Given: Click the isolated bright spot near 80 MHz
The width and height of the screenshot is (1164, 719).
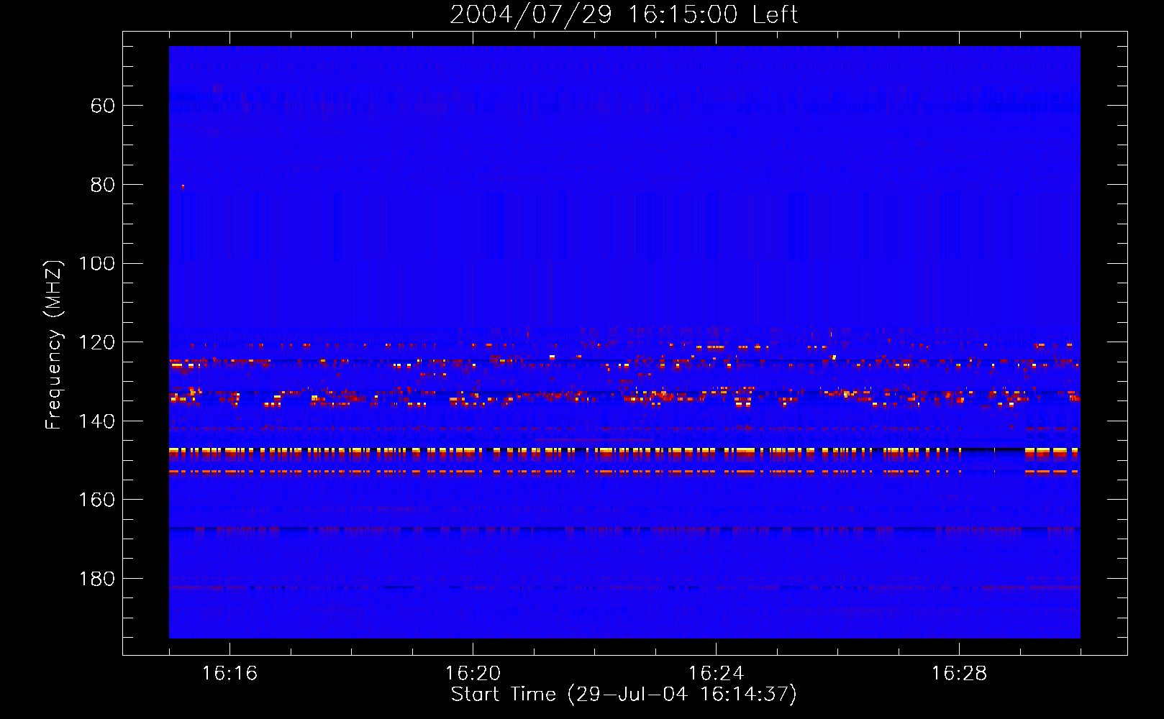Looking at the screenshot, I should click(x=183, y=186).
